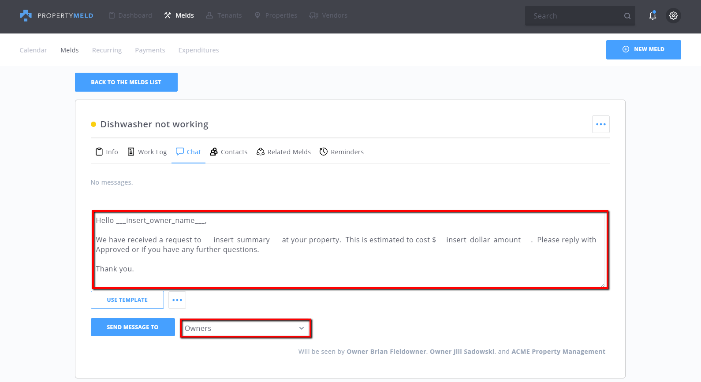The image size is (701, 382).
Task: Click Owner Brian Fieldowner name
Action: pos(386,352)
